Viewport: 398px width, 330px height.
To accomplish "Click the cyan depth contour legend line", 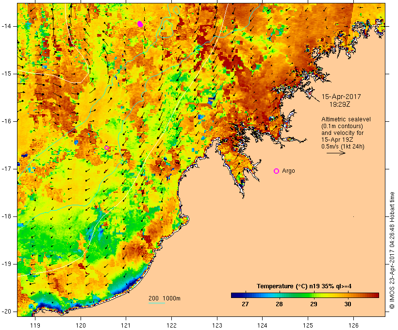I will [157, 303].
